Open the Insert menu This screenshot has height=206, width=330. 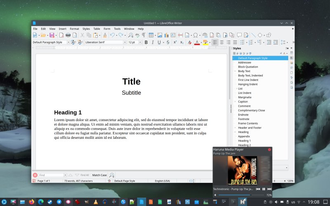tap(62, 29)
